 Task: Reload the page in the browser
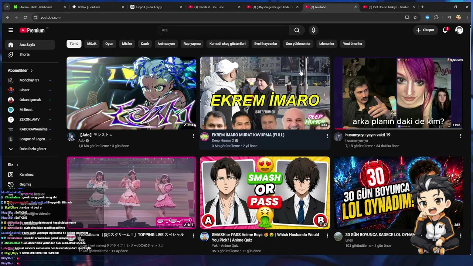(x=25, y=17)
